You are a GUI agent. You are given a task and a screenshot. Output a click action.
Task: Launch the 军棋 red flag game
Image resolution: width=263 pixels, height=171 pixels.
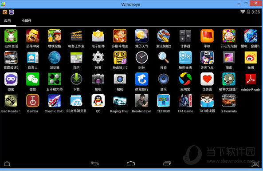207,36
